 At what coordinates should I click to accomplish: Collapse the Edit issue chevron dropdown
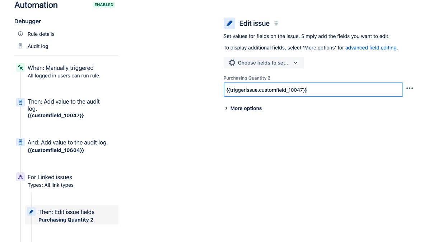point(295,62)
